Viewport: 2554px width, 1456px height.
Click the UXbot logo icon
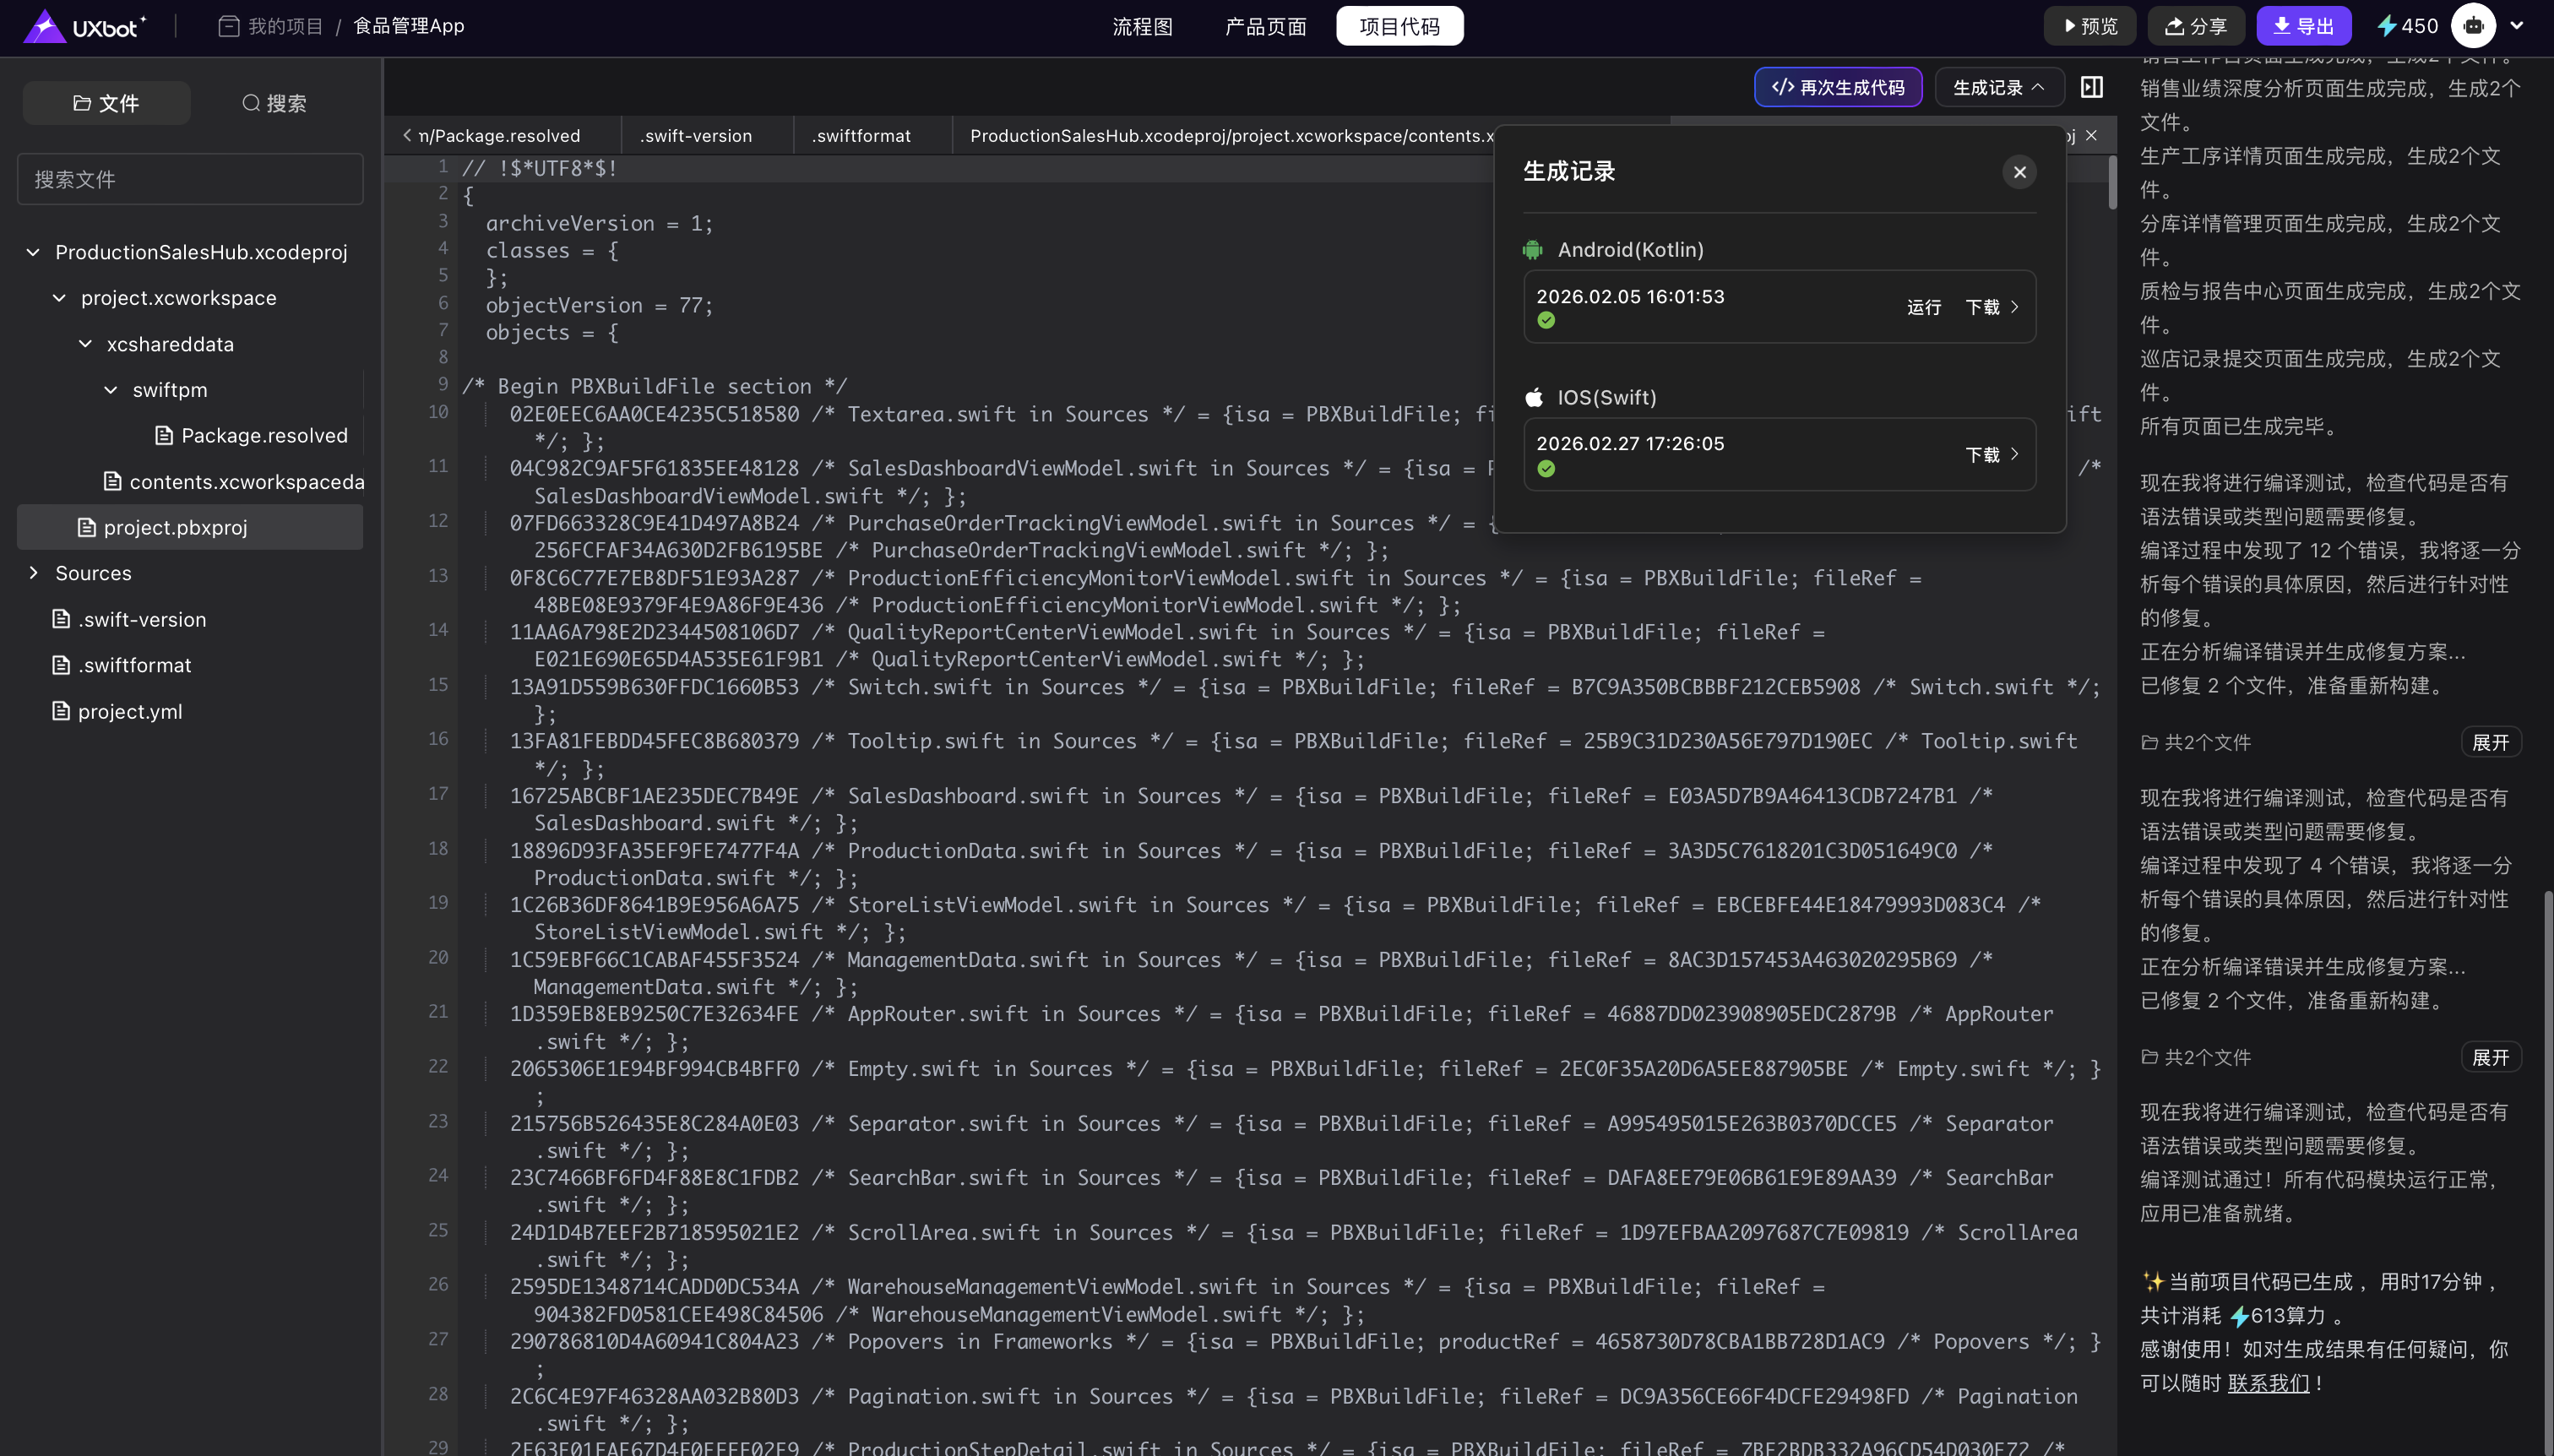tap(44, 26)
